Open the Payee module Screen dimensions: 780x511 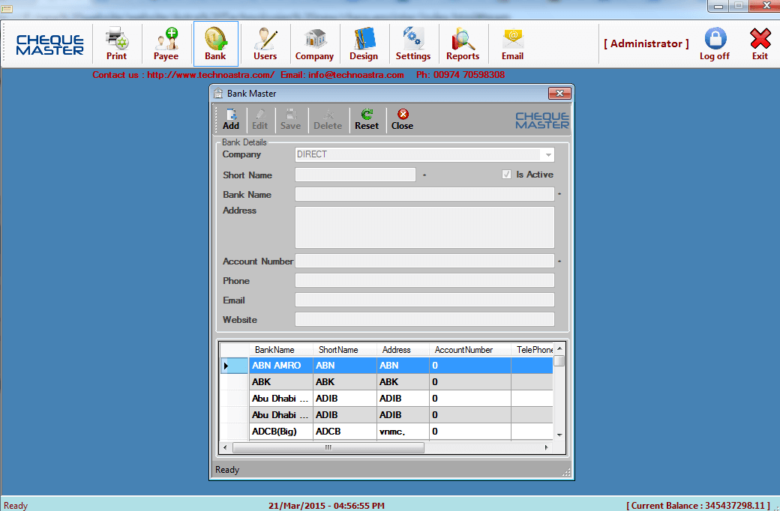coord(166,44)
